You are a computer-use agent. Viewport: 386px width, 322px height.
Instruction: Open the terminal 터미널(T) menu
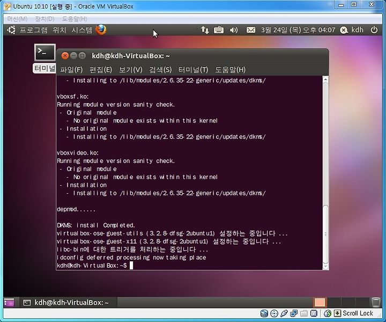(x=193, y=70)
